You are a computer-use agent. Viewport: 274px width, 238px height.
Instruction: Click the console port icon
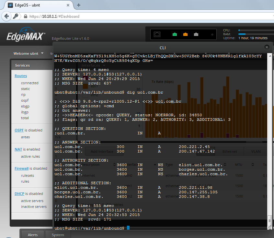click(157, 34)
